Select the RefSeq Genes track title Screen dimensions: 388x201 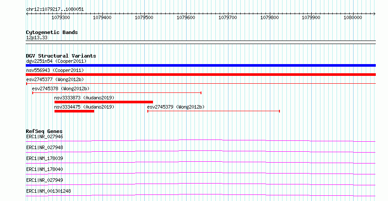click(44, 131)
